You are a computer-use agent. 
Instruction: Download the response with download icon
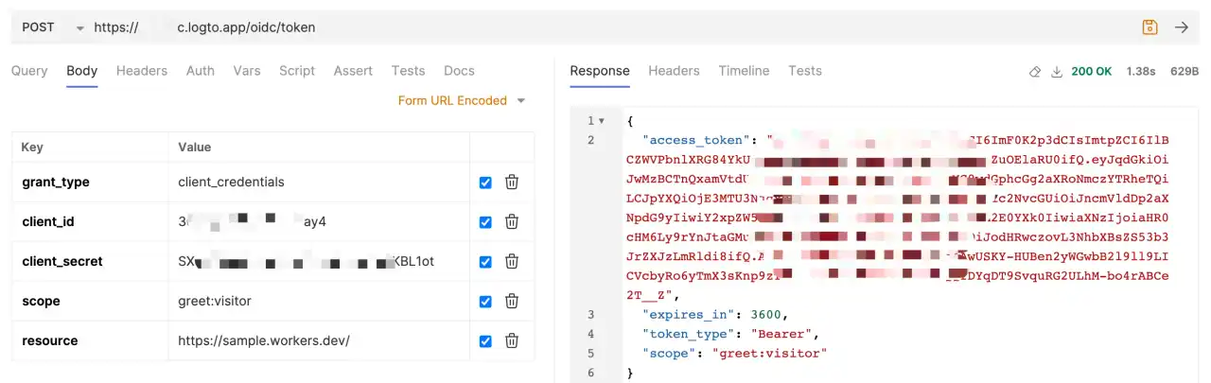(x=1057, y=72)
